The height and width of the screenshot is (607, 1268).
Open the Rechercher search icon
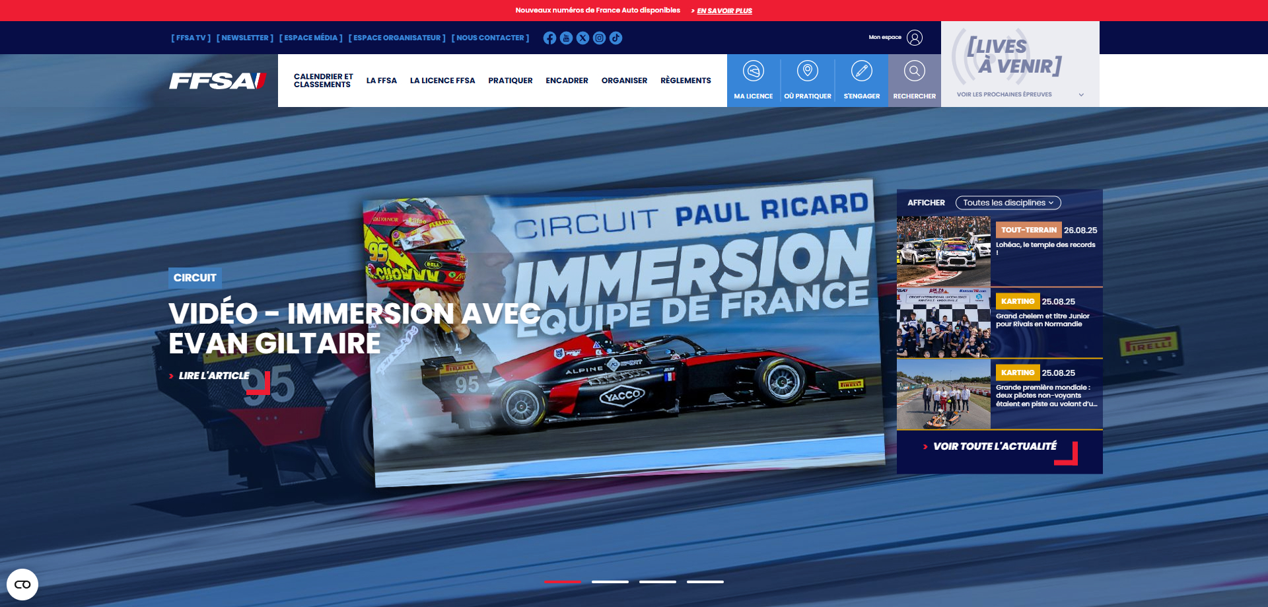coord(915,71)
